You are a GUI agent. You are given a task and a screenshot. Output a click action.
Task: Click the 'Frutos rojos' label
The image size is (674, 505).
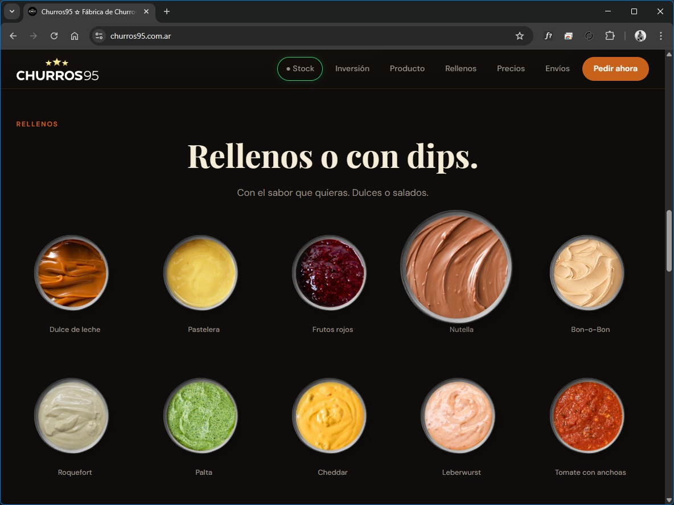[332, 330]
